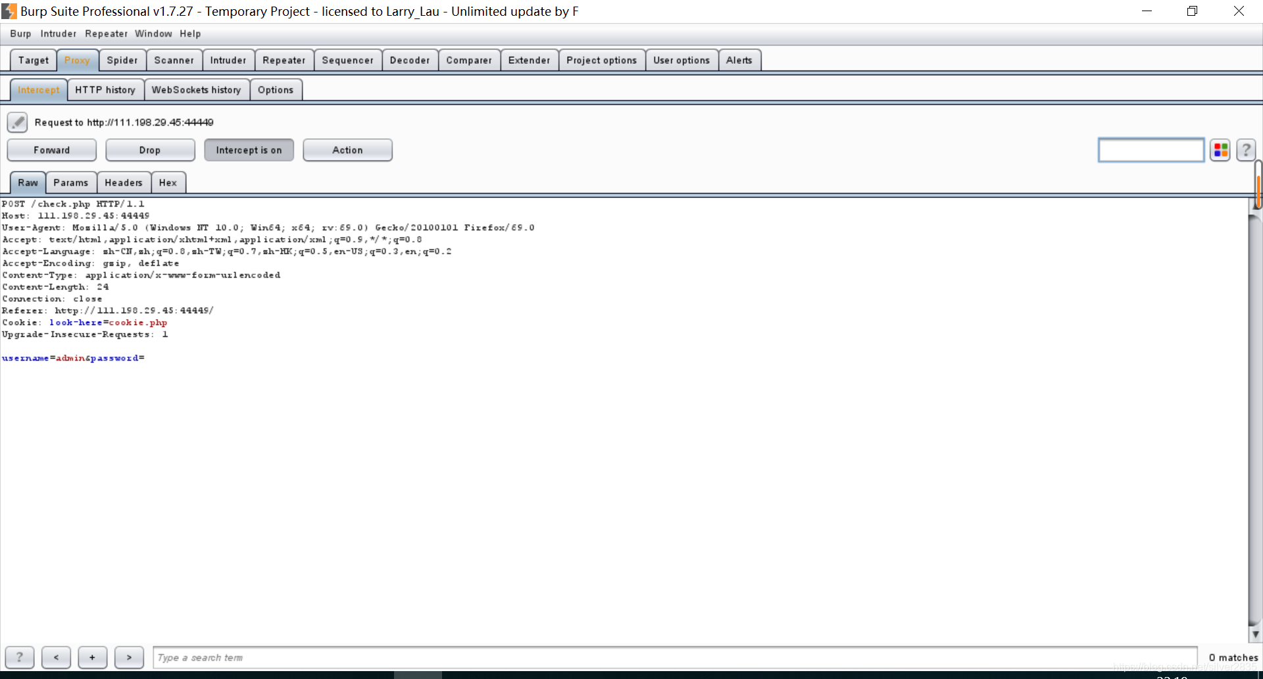The width and height of the screenshot is (1263, 679).
Task: Select the Proxy tab
Action: (78, 60)
